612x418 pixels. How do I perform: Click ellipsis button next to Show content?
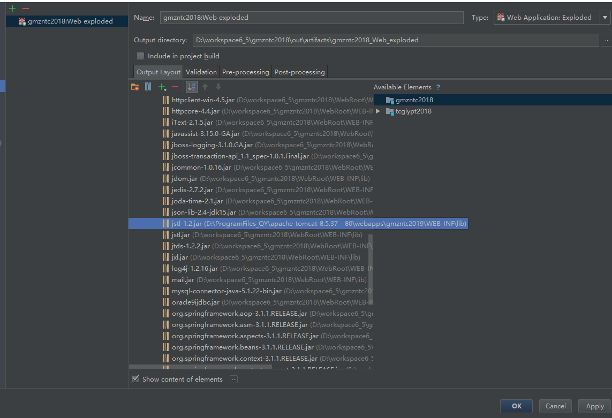click(x=234, y=379)
